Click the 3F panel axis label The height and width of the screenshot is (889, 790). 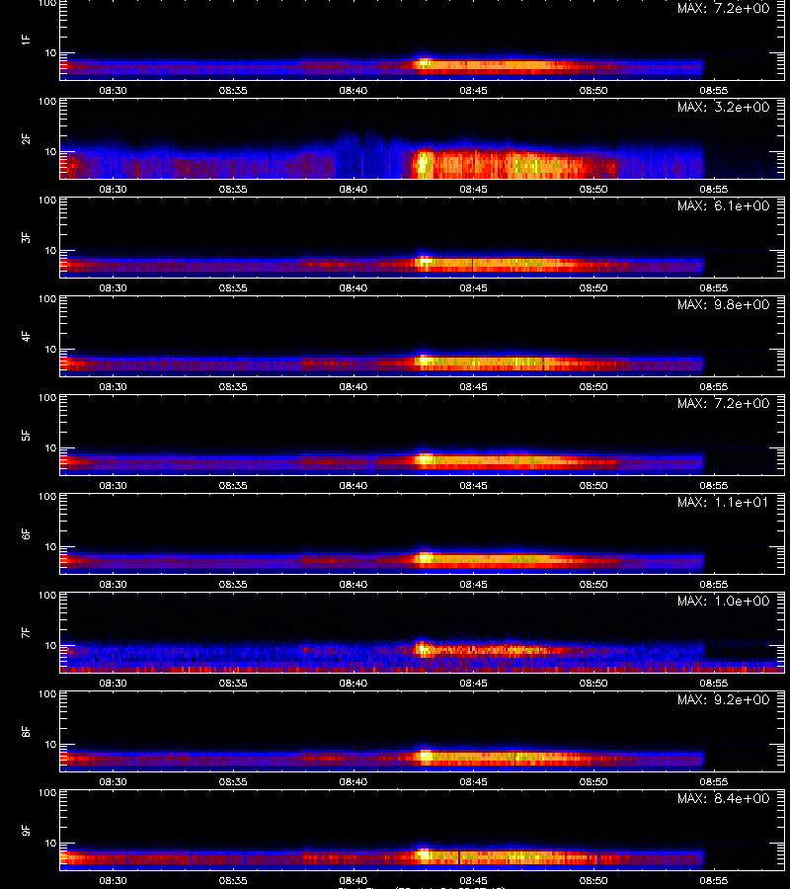click(26, 237)
